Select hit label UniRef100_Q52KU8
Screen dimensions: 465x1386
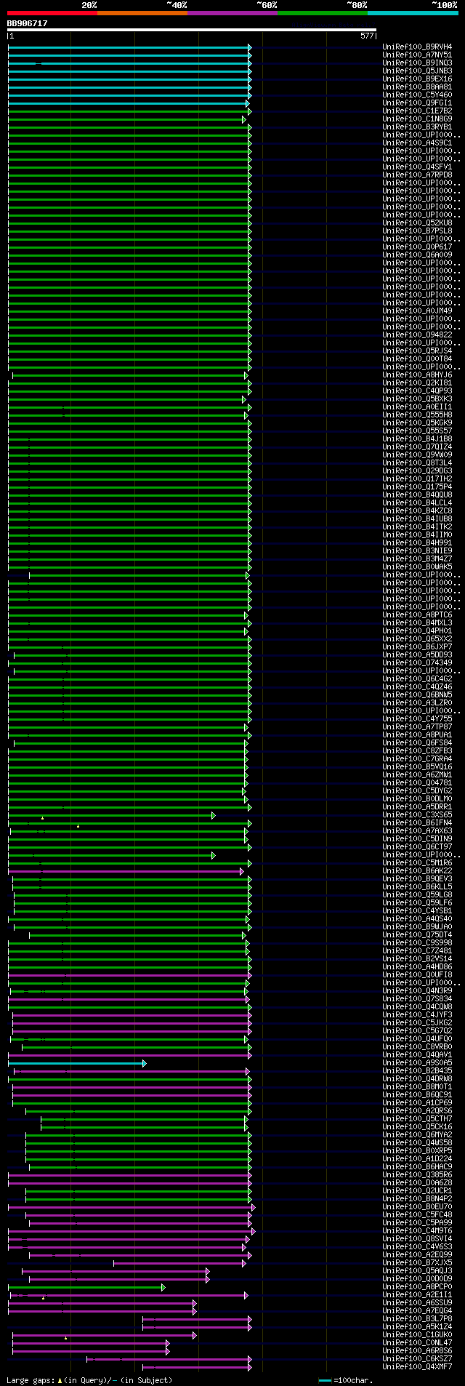pyautogui.click(x=417, y=223)
